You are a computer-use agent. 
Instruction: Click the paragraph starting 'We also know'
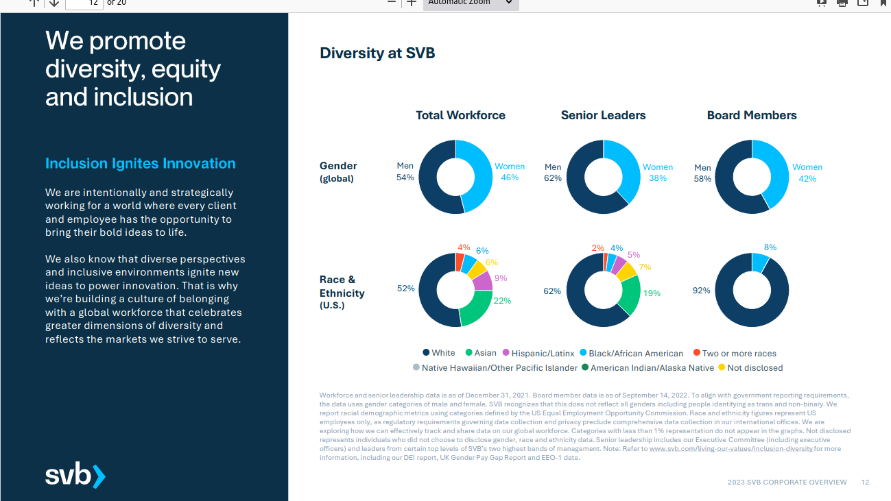coord(145,300)
